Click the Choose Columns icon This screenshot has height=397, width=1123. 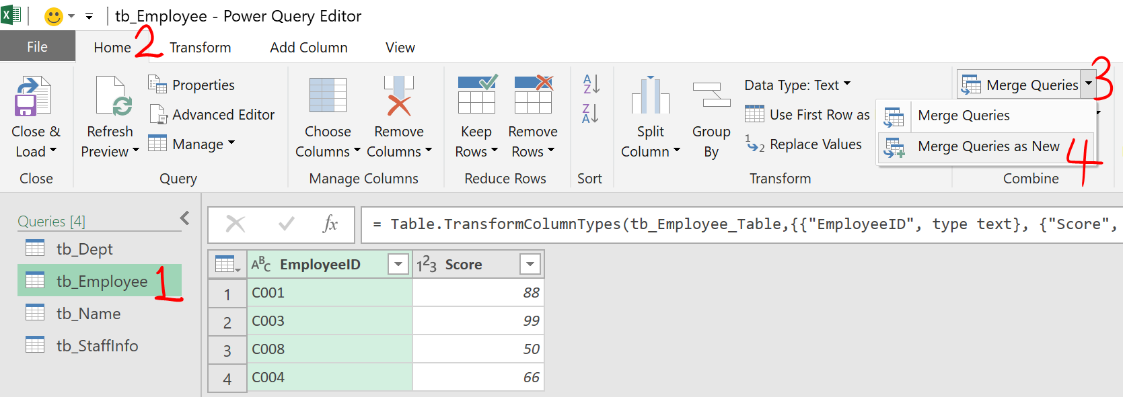point(328,97)
